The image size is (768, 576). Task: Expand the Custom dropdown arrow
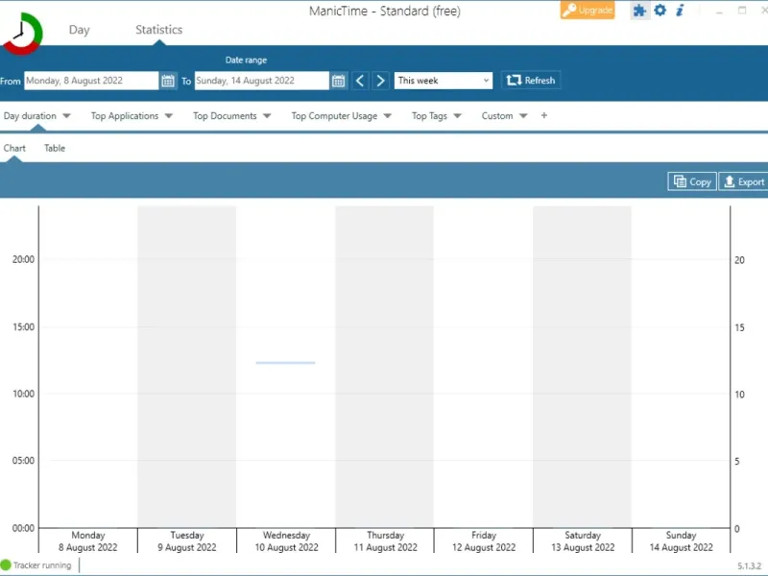click(x=523, y=116)
